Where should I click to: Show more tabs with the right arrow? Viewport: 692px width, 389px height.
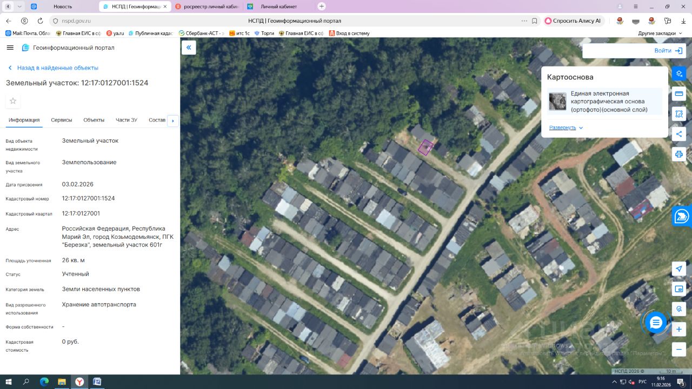click(173, 120)
